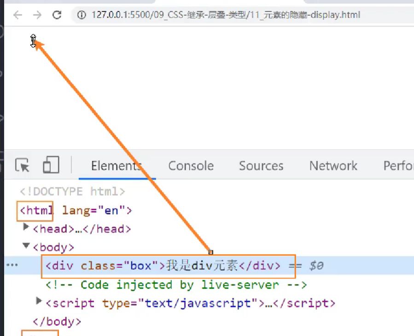Image resolution: width=414 pixels, height=336 pixels.
Task: Select the closing </body> tag
Action: click(57, 321)
